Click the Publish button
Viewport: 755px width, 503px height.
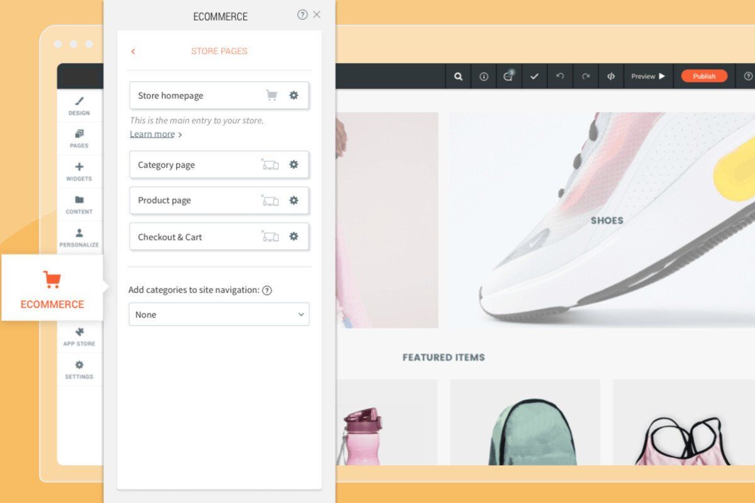point(704,76)
